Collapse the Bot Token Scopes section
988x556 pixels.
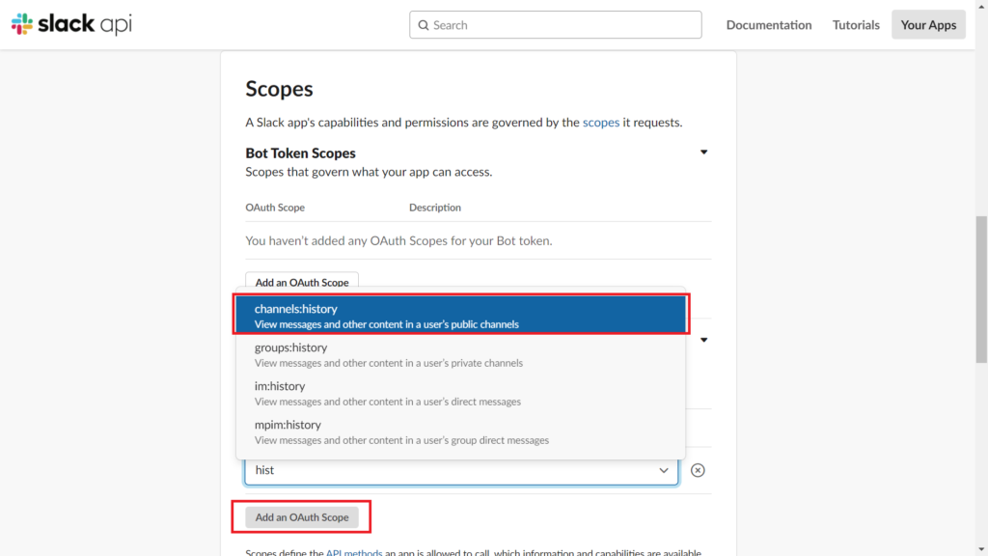703,152
